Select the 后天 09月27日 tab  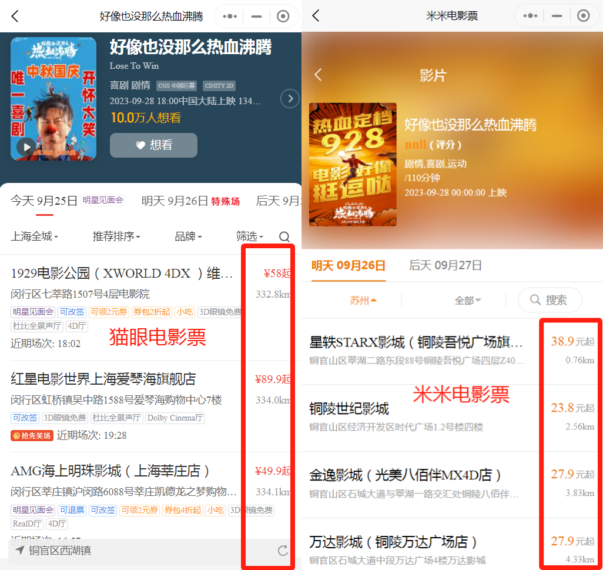pyautogui.click(x=445, y=266)
